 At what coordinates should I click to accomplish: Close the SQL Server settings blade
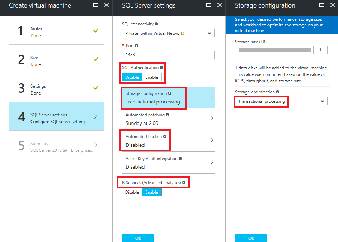click(x=220, y=5)
